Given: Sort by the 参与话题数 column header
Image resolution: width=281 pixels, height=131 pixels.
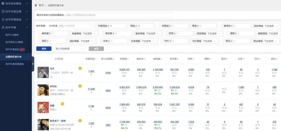Looking at the screenshot, I should pyautogui.click(x=108, y=59).
